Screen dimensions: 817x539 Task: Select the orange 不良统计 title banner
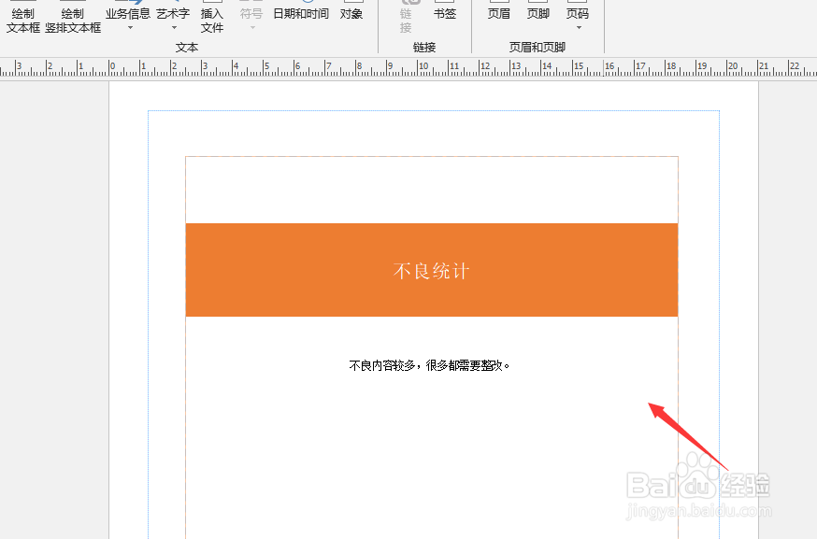(x=431, y=269)
